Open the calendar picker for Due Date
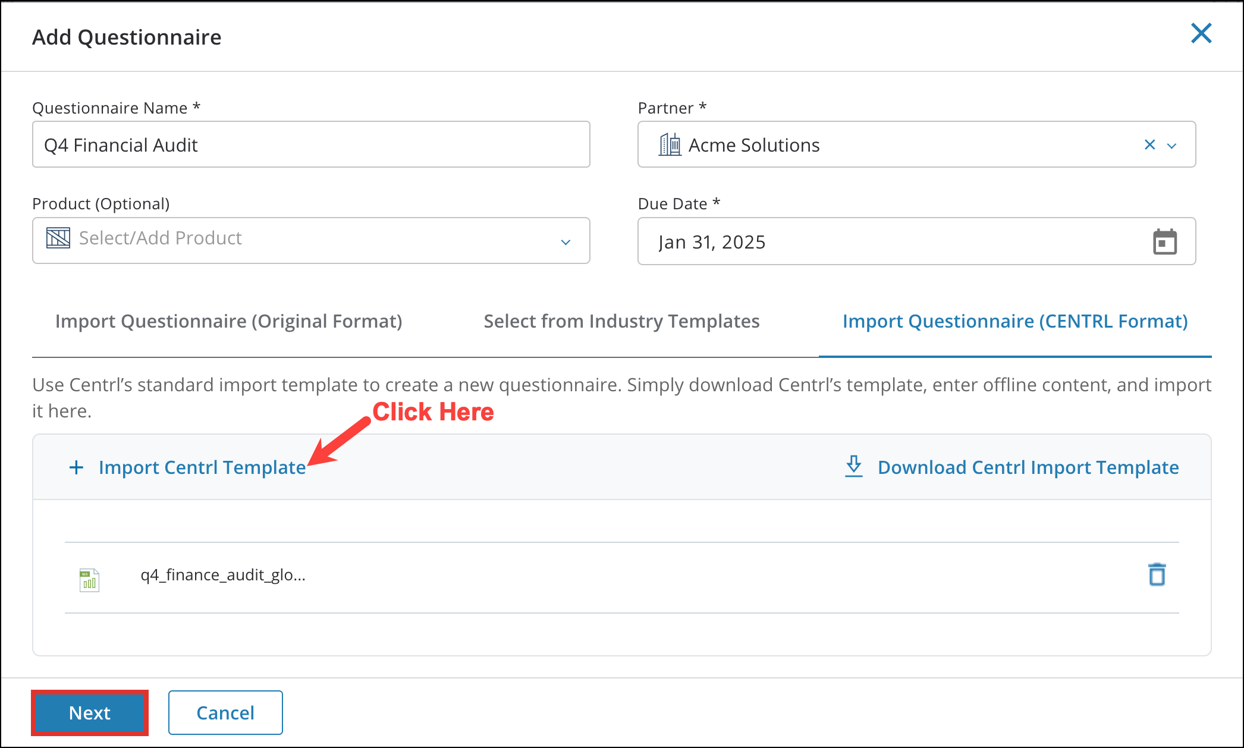1244x748 pixels. [1164, 241]
